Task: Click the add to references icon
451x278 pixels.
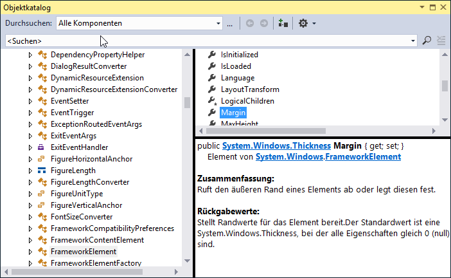Action: pos(283,23)
